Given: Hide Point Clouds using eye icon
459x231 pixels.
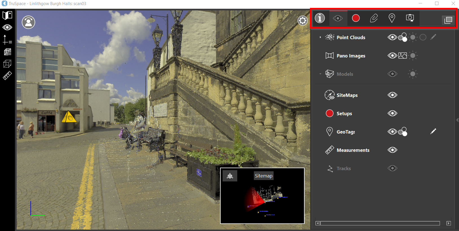Looking at the screenshot, I should tap(392, 37).
